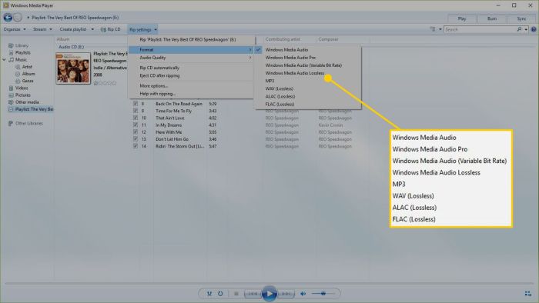Open the search options dropdown arrow
The image size is (539, 303).
pyautogui.click(x=526, y=29)
